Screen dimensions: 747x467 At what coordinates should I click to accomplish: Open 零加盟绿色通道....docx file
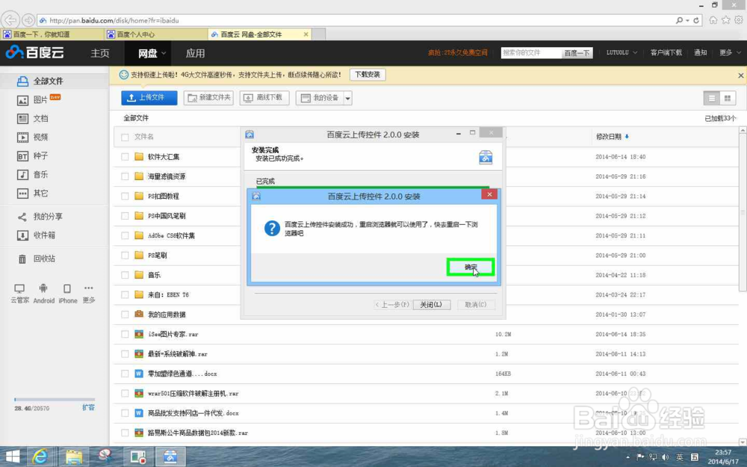[x=182, y=374]
